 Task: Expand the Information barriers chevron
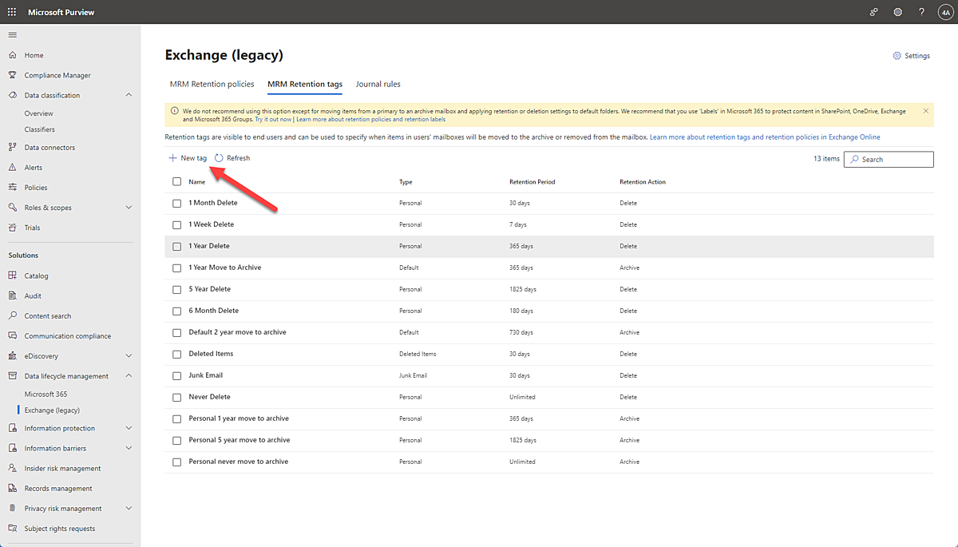(x=129, y=448)
